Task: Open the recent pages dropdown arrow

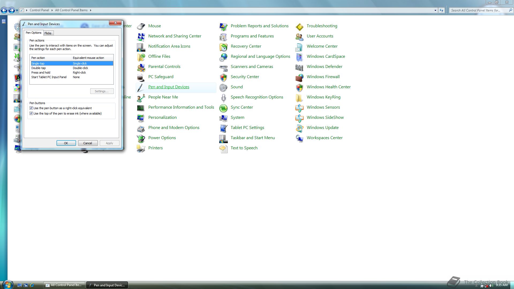Action: pyautogui.click(x=17, y=10)
